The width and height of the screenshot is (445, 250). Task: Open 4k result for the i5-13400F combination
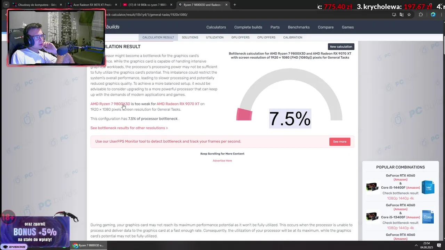pos(412,228)
